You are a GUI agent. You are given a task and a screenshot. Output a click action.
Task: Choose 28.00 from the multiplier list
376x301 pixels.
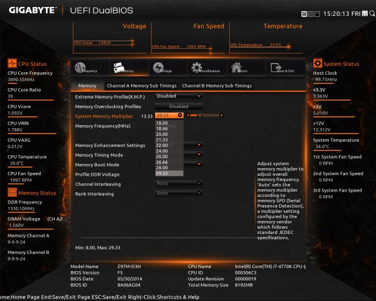point(169,168)
